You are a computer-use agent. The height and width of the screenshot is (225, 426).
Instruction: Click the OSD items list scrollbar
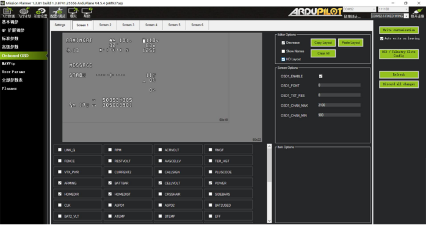(x=269, y=184)
